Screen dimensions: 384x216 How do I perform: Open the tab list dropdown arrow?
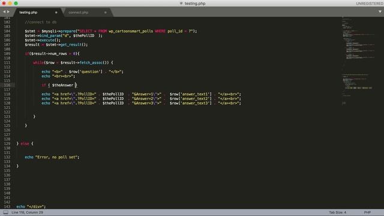(x=380, y=11)
